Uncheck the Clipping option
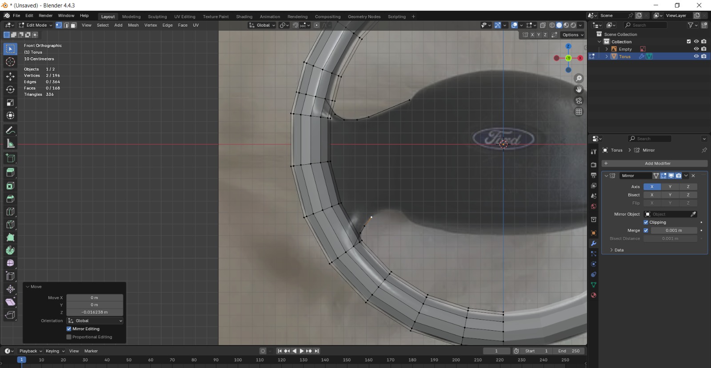 tap(646, 222)
